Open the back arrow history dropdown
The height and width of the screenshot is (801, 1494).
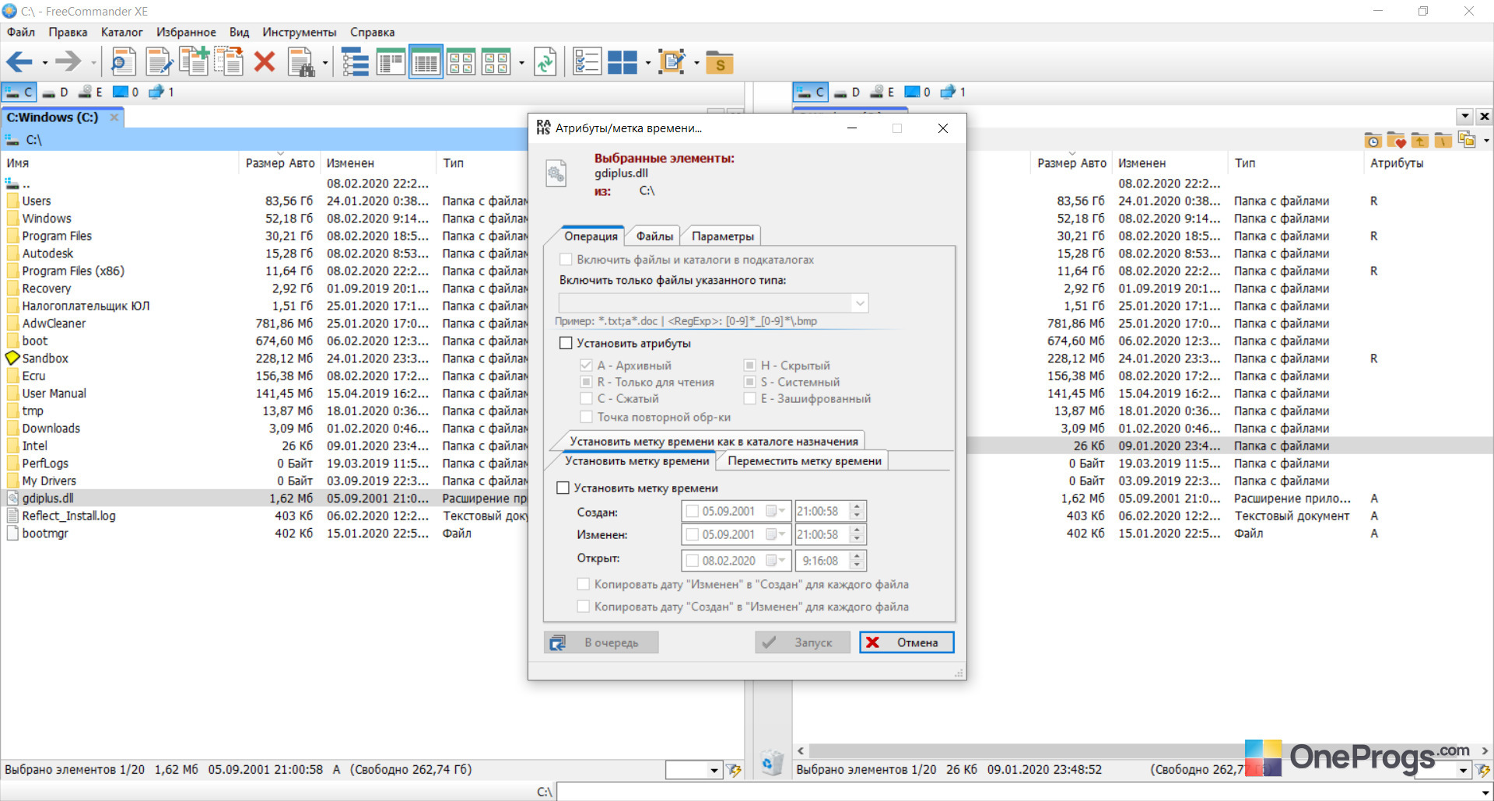[x=45, y=63]
